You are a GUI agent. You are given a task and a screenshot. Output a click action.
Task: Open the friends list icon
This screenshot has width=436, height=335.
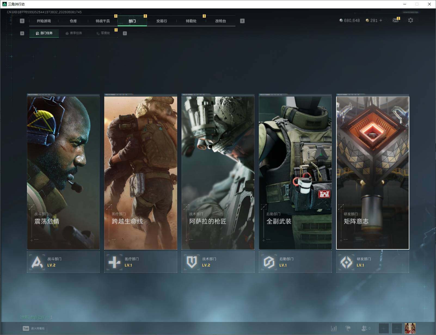point(366,328)
